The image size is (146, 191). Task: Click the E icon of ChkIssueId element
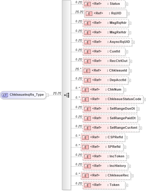[87, 71]
